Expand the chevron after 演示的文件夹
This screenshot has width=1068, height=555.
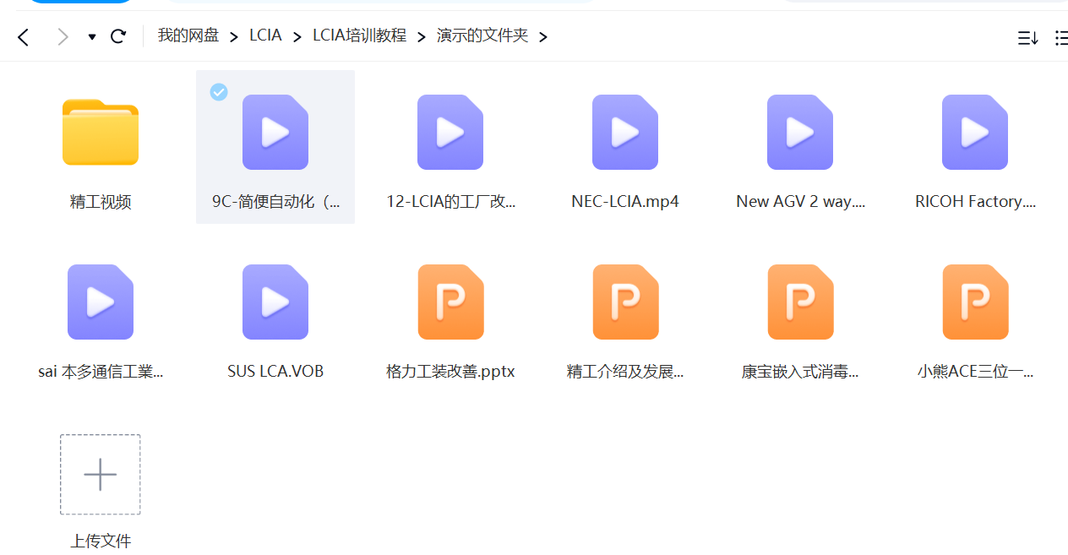[x=542, y=36]
